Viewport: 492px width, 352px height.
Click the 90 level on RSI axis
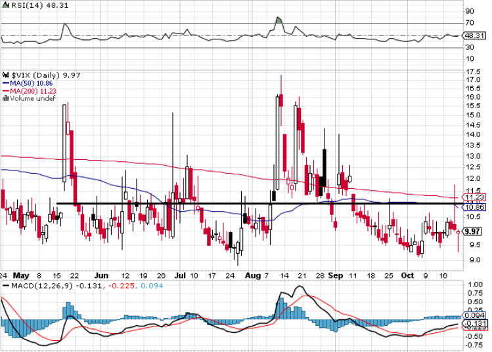pyautogui.click(x=470, y=11)
